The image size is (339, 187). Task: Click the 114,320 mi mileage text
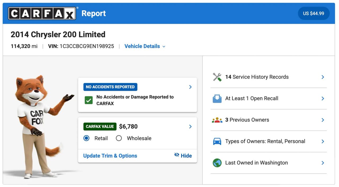tap(24, 46)
